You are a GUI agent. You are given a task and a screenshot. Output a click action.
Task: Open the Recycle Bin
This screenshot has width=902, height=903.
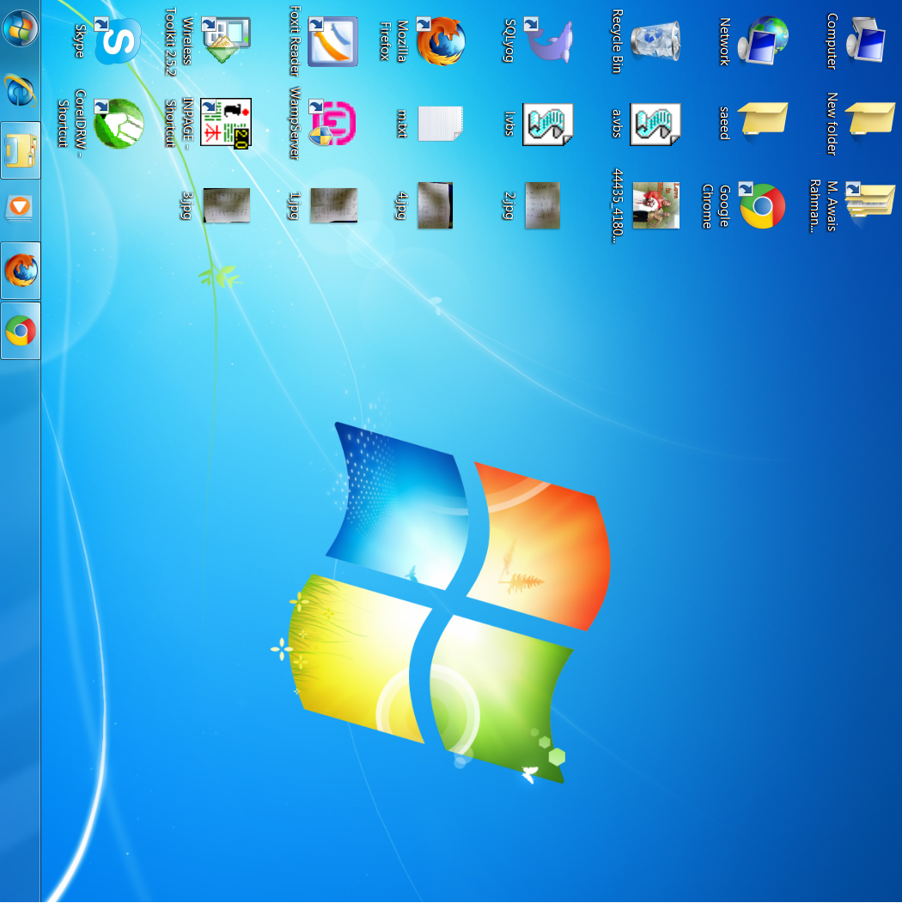click(x=655, y=40)
